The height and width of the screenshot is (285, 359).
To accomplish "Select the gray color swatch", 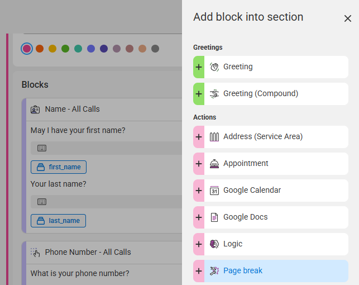I will 155,49.
